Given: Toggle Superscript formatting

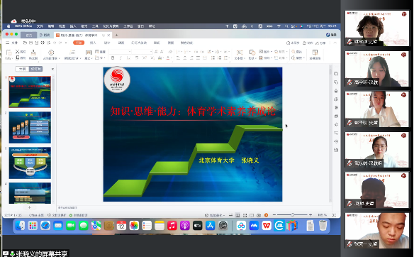Looking at the screenshot, I should [x=145, y=58].
